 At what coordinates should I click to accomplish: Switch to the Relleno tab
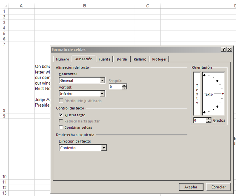pyautogui.click(x=140, y=59)
